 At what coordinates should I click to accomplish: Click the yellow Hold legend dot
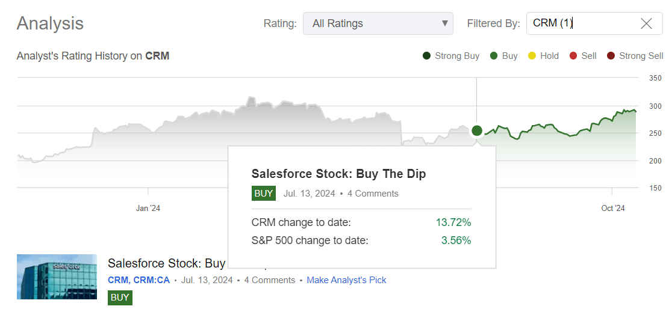tap(532, 56)
